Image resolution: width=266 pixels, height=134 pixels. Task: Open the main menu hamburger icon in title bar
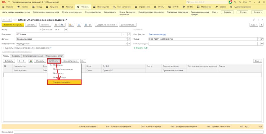(x=9, y=2)
